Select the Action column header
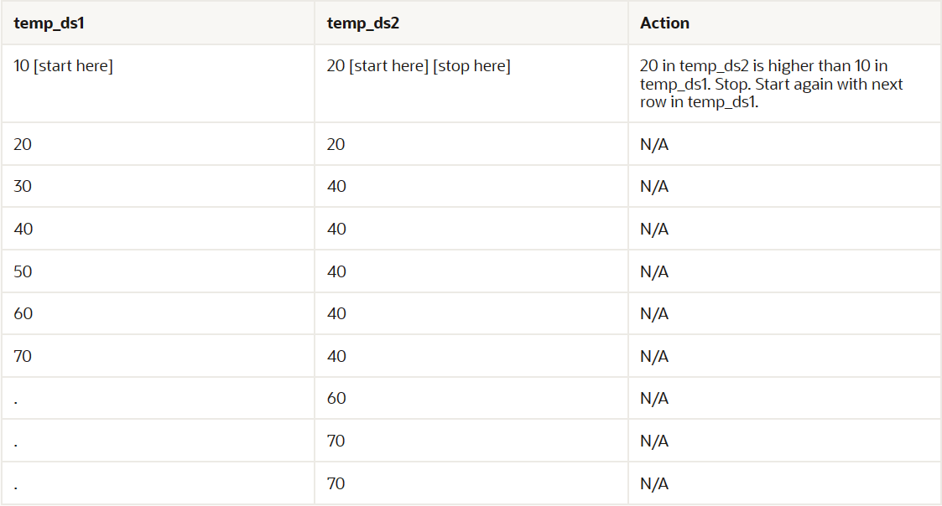 [664, 23]
